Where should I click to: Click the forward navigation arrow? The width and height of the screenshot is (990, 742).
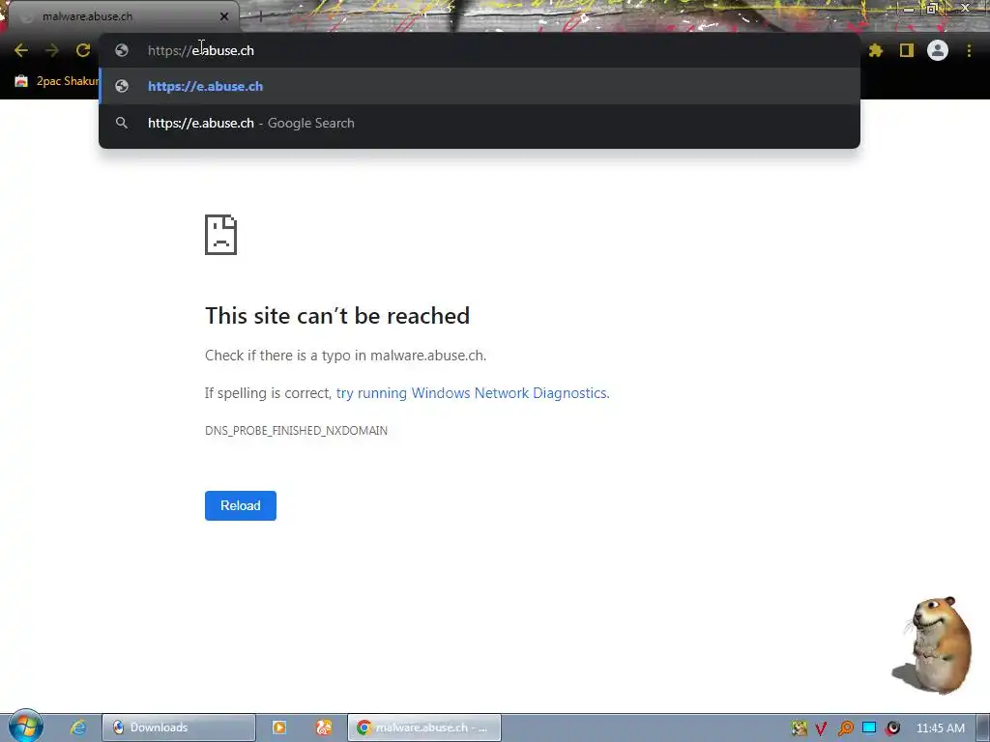[52, 50]
